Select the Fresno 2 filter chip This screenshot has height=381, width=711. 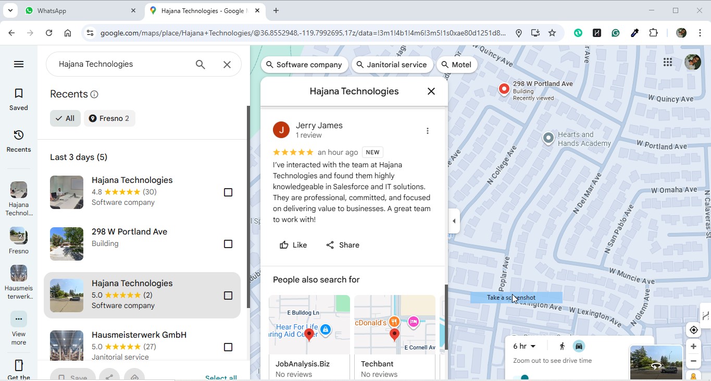click(109, 118)
